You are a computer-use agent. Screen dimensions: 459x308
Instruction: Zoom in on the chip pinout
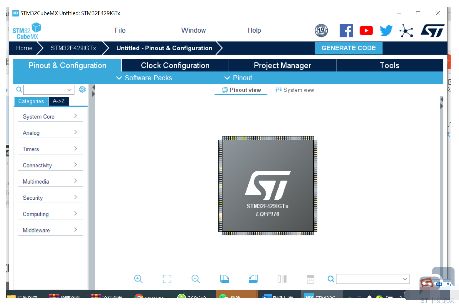[x=138, y=279]
